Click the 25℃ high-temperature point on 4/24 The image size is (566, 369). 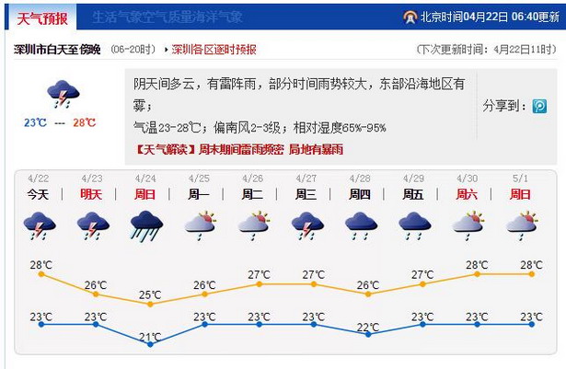150,303
